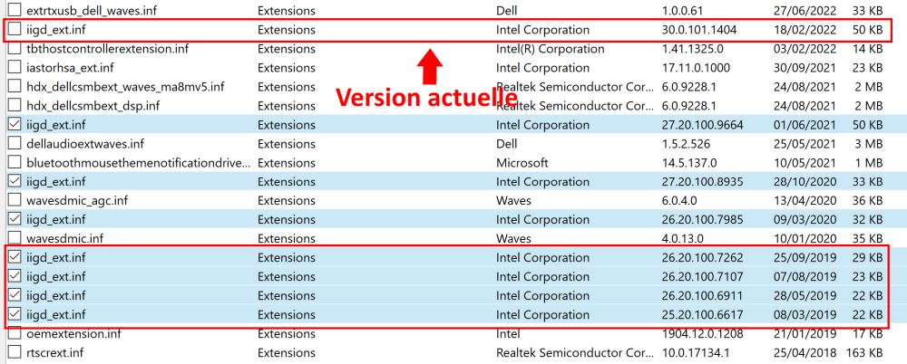The image size is (907, 364).
Task: Click the "Version actuelle" red label
Action: pyautogui.click(x=426, y=97)
